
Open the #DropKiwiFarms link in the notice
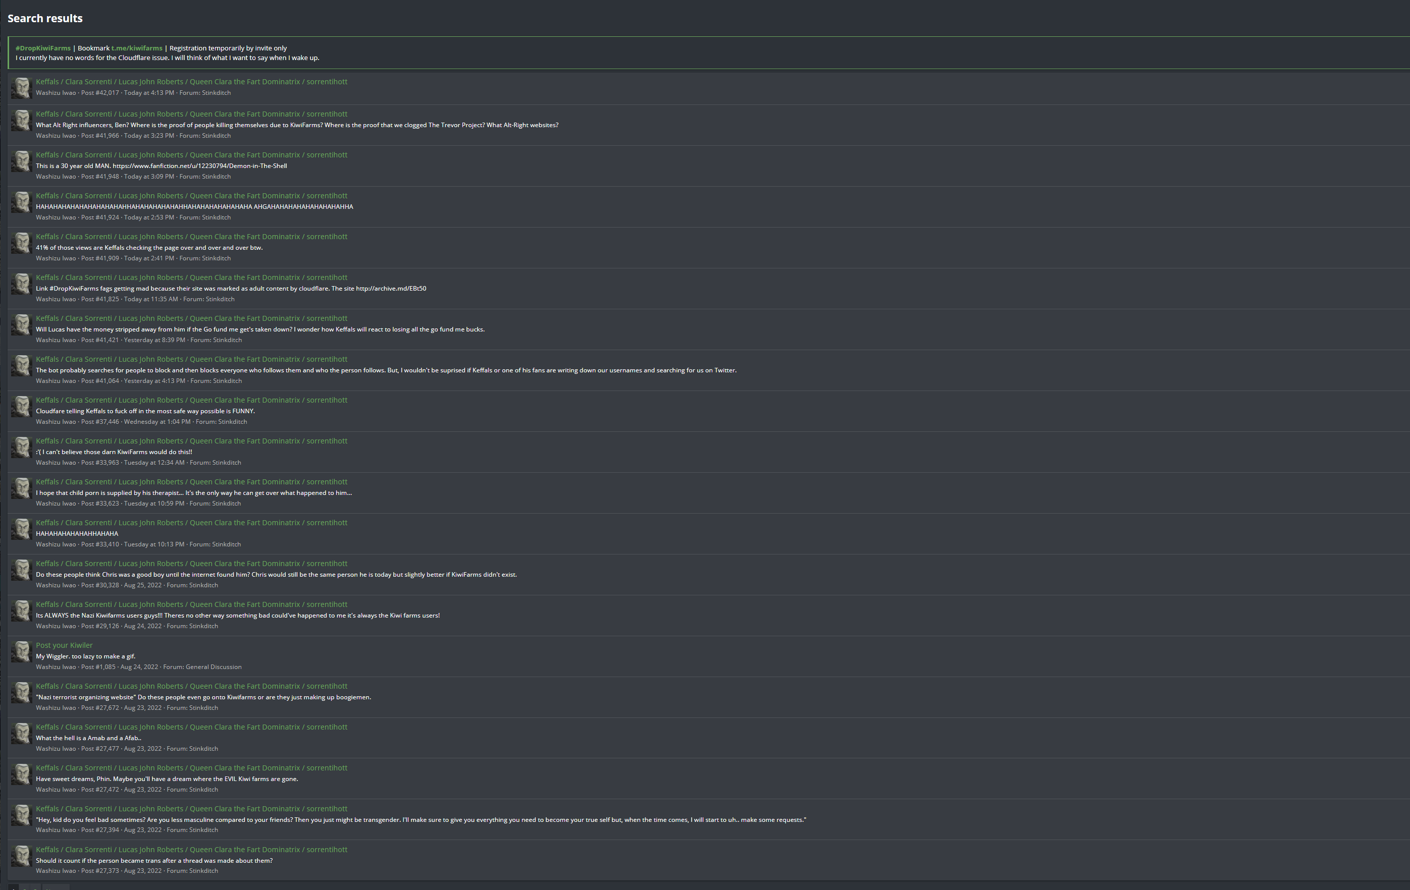43,48
